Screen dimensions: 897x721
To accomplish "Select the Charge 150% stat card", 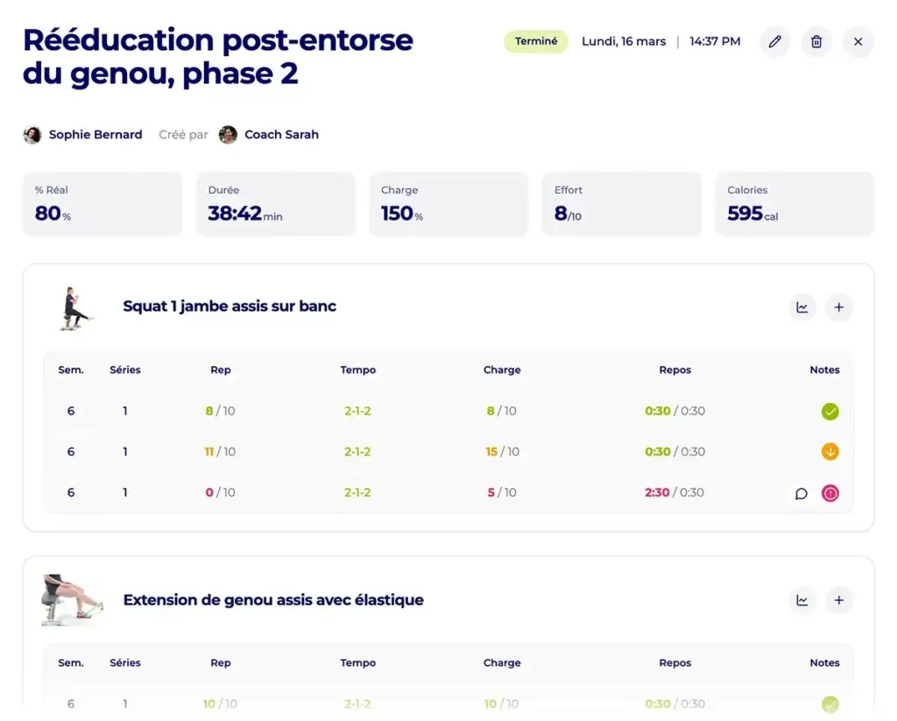I will (x=448, y=204).
